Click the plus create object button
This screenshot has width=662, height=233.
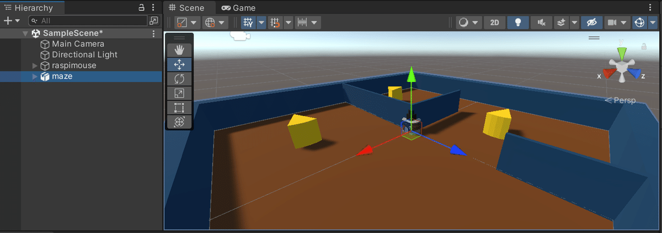coord(8,21)
